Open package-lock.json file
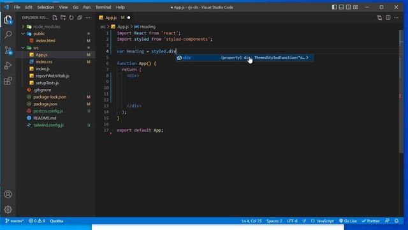408x230 pixels. pyautogui.click(x=50, y=97)
